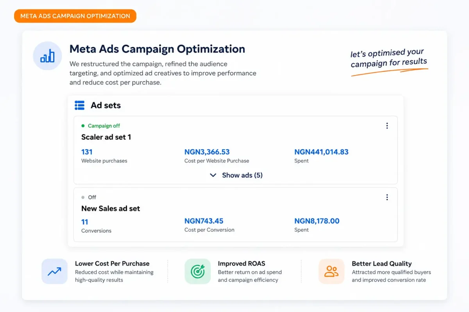Expand Show ads (5) chevron

213,175
